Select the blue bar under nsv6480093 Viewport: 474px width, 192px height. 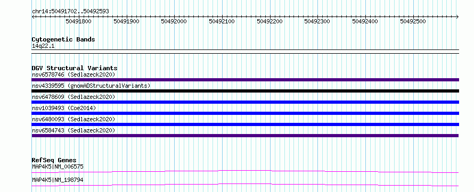(x=245, y=124)
